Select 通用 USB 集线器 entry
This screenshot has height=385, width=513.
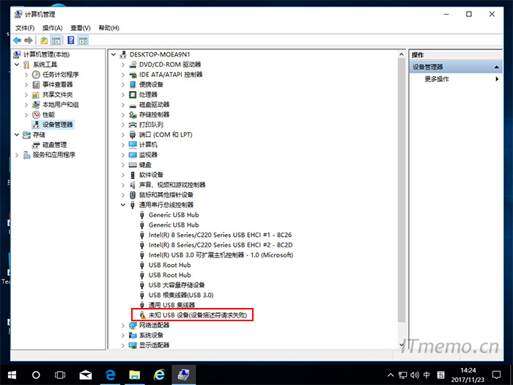pyautogui.click(x=171, y=305)
